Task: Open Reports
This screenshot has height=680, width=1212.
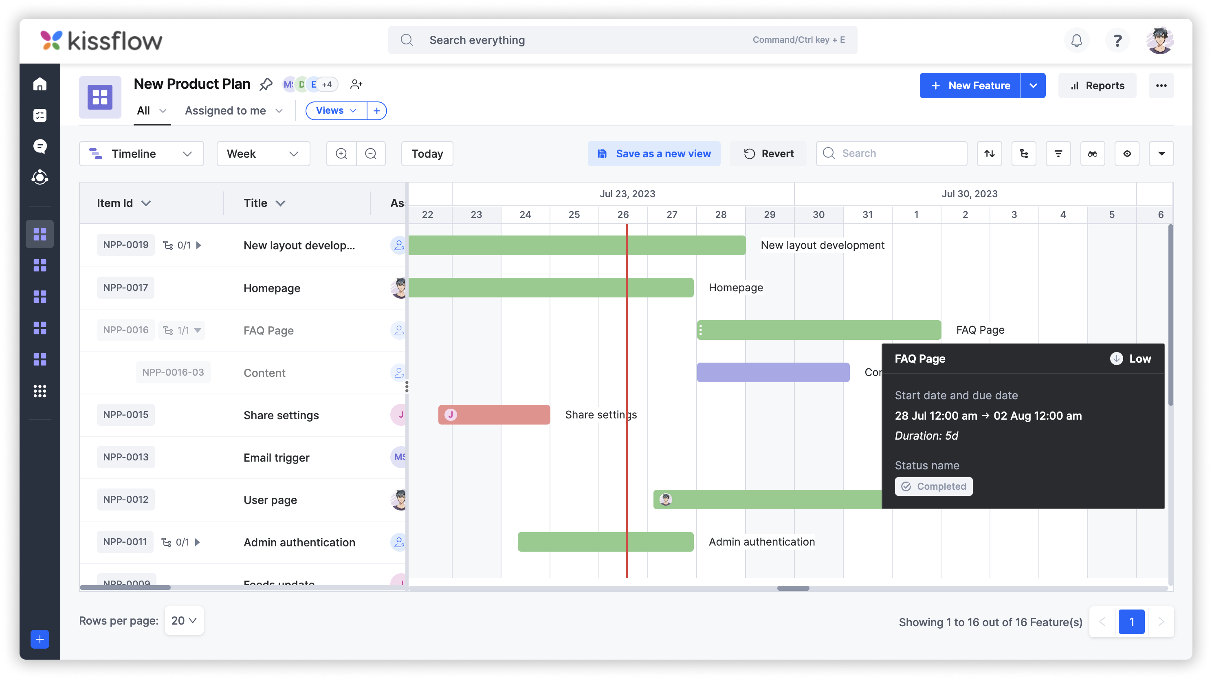Action: tap(1097, 86)
